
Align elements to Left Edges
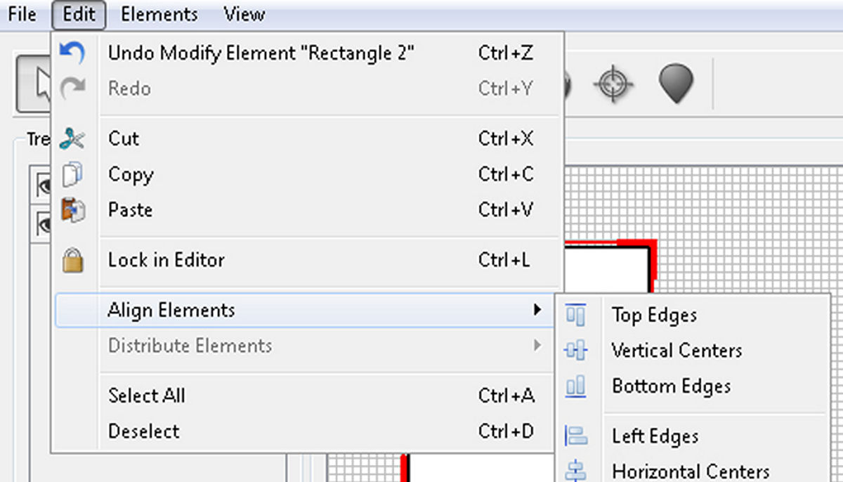point(655,436)
